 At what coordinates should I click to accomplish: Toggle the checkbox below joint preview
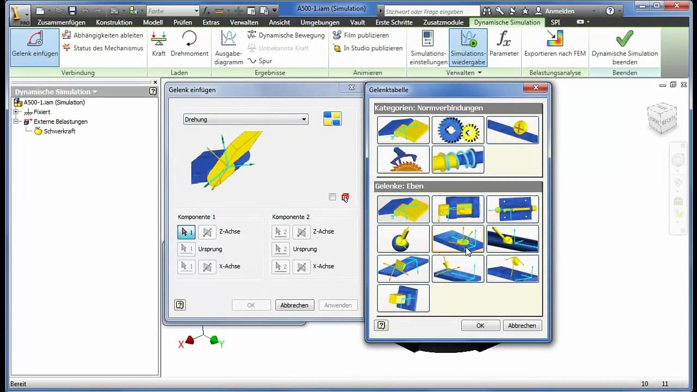[x=332, y=197]
